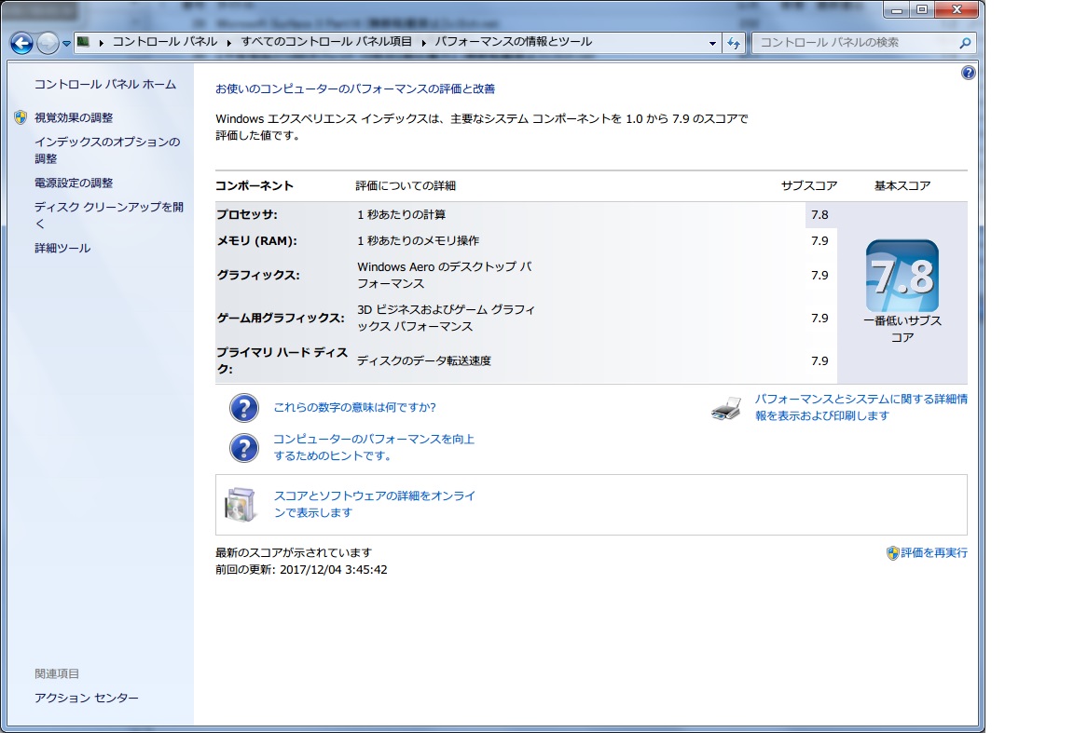This screenshot has width=1074, height=733.
Task: Open the address bar history dropdown
Action: [x=712, y=43]
